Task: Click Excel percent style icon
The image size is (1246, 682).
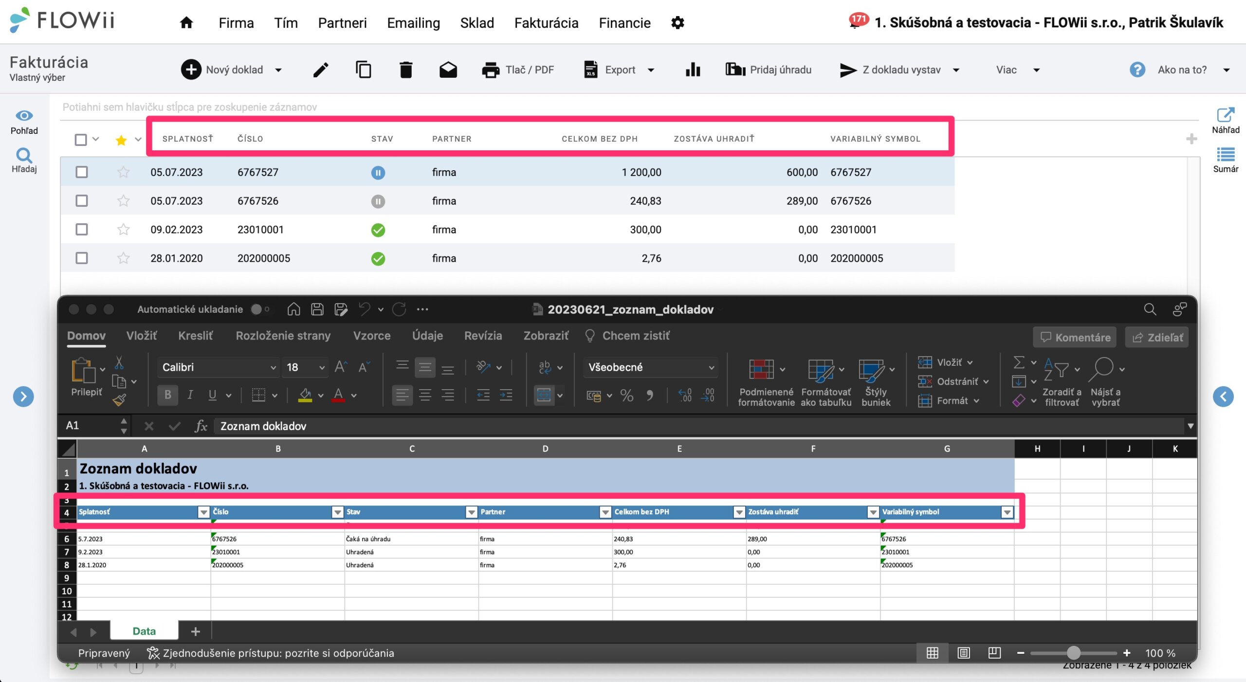Action: [x=627, y=395]
